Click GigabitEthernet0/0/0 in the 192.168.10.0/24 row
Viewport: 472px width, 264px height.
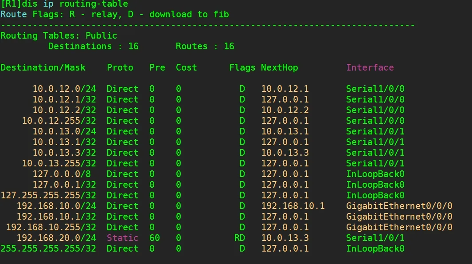[x=399, y=206]
